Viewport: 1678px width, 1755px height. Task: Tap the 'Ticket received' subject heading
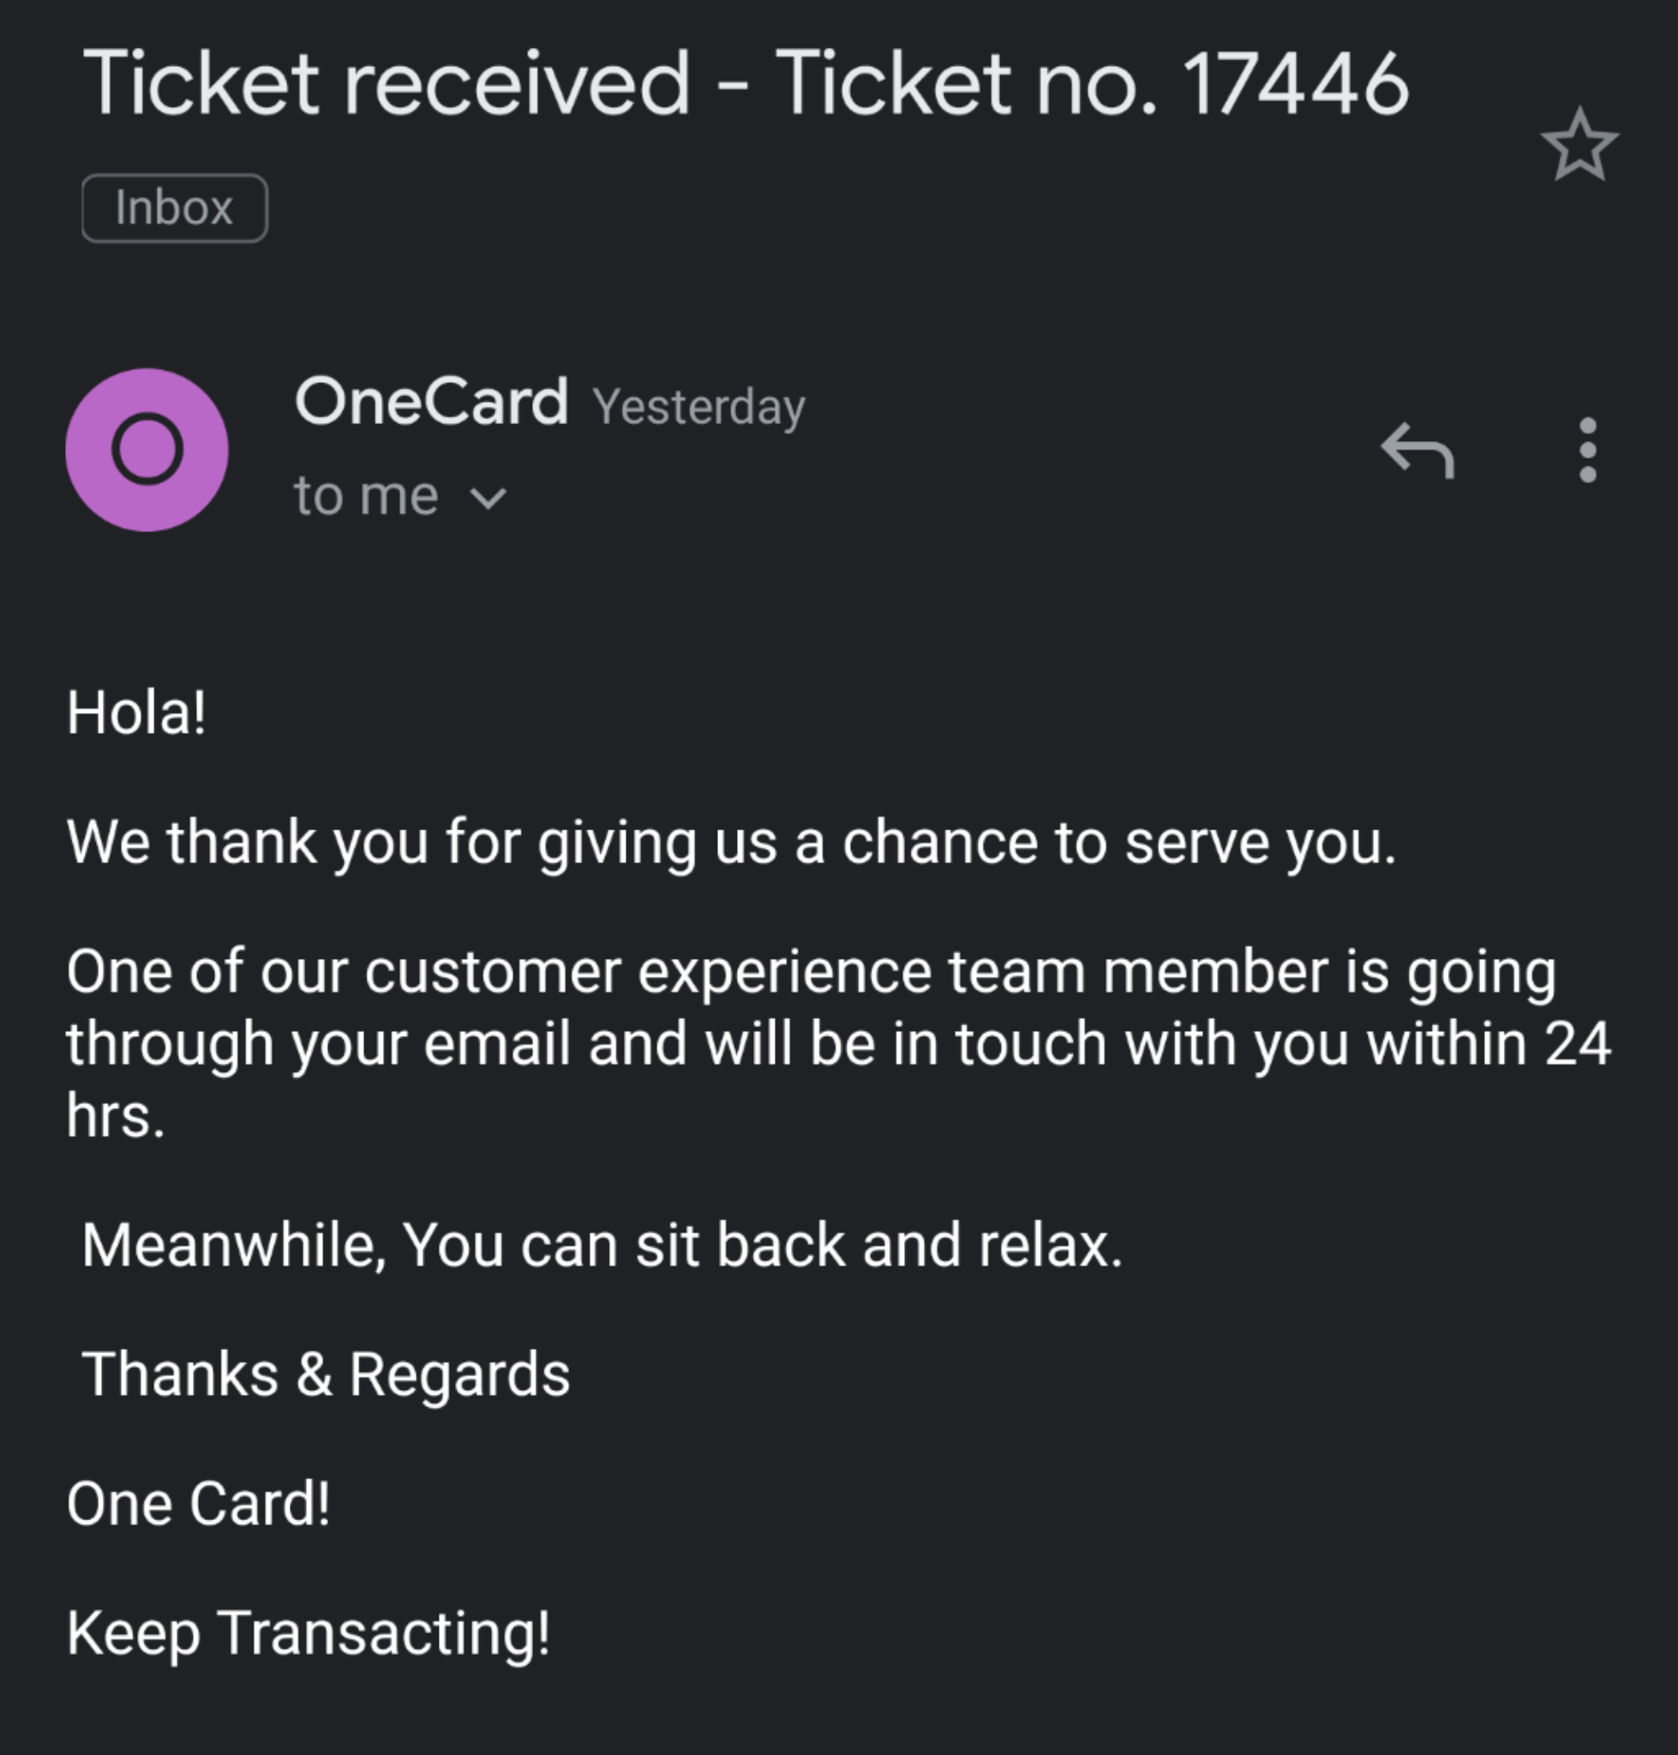click(x=387, y=83)
